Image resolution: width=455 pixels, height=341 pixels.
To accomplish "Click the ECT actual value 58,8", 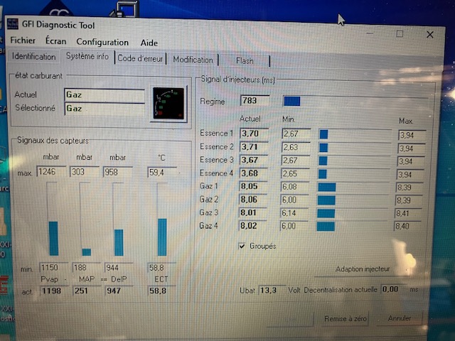I will (x=162, y=291).
